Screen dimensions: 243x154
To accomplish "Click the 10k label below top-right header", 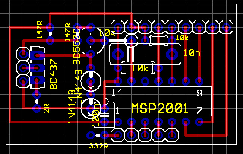I will point(182,38).
